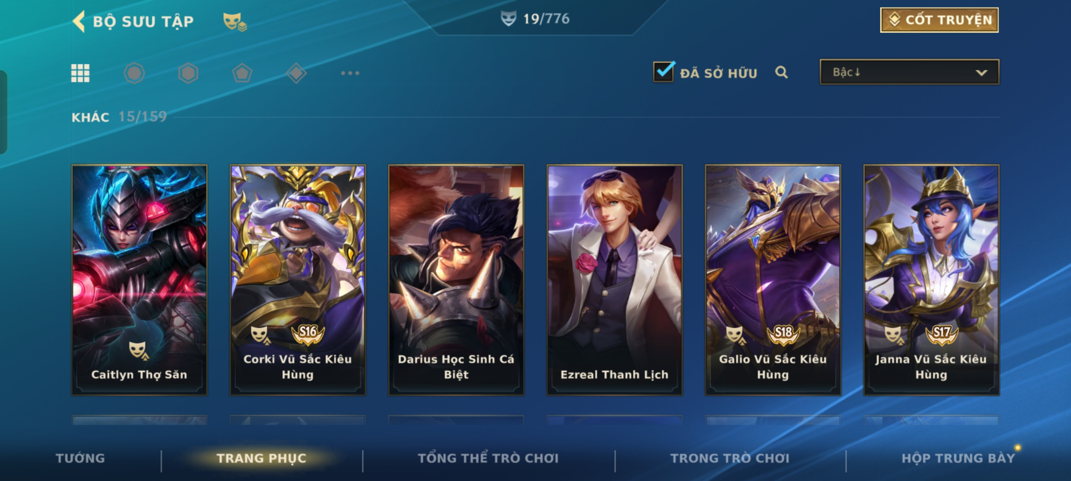This screenshot has width=1071, height=481.
Task: Expand the Bậc sort dropdown
Action: pos(909,72)
